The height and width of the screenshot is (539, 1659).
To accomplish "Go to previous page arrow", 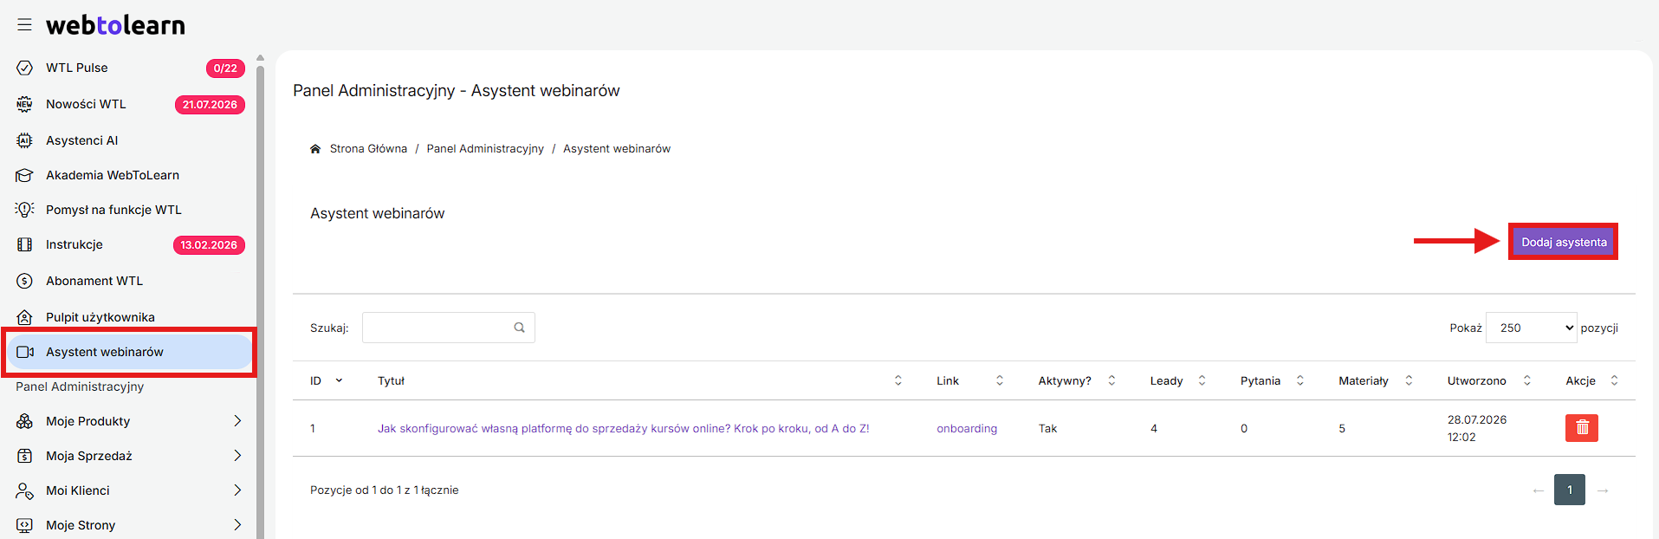I will point(1538,490).
